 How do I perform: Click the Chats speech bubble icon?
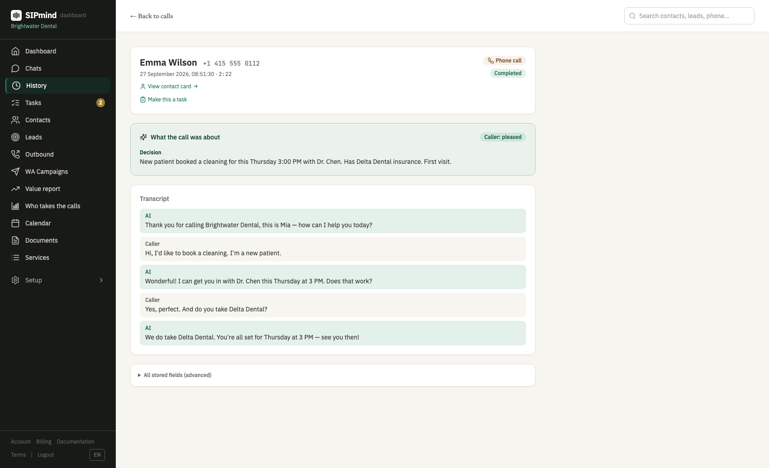pyautogui.click(x=15, y=68)
